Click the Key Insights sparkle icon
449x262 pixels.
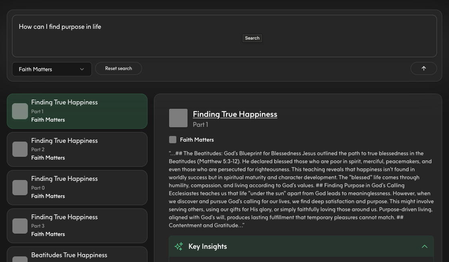(179, 246)
